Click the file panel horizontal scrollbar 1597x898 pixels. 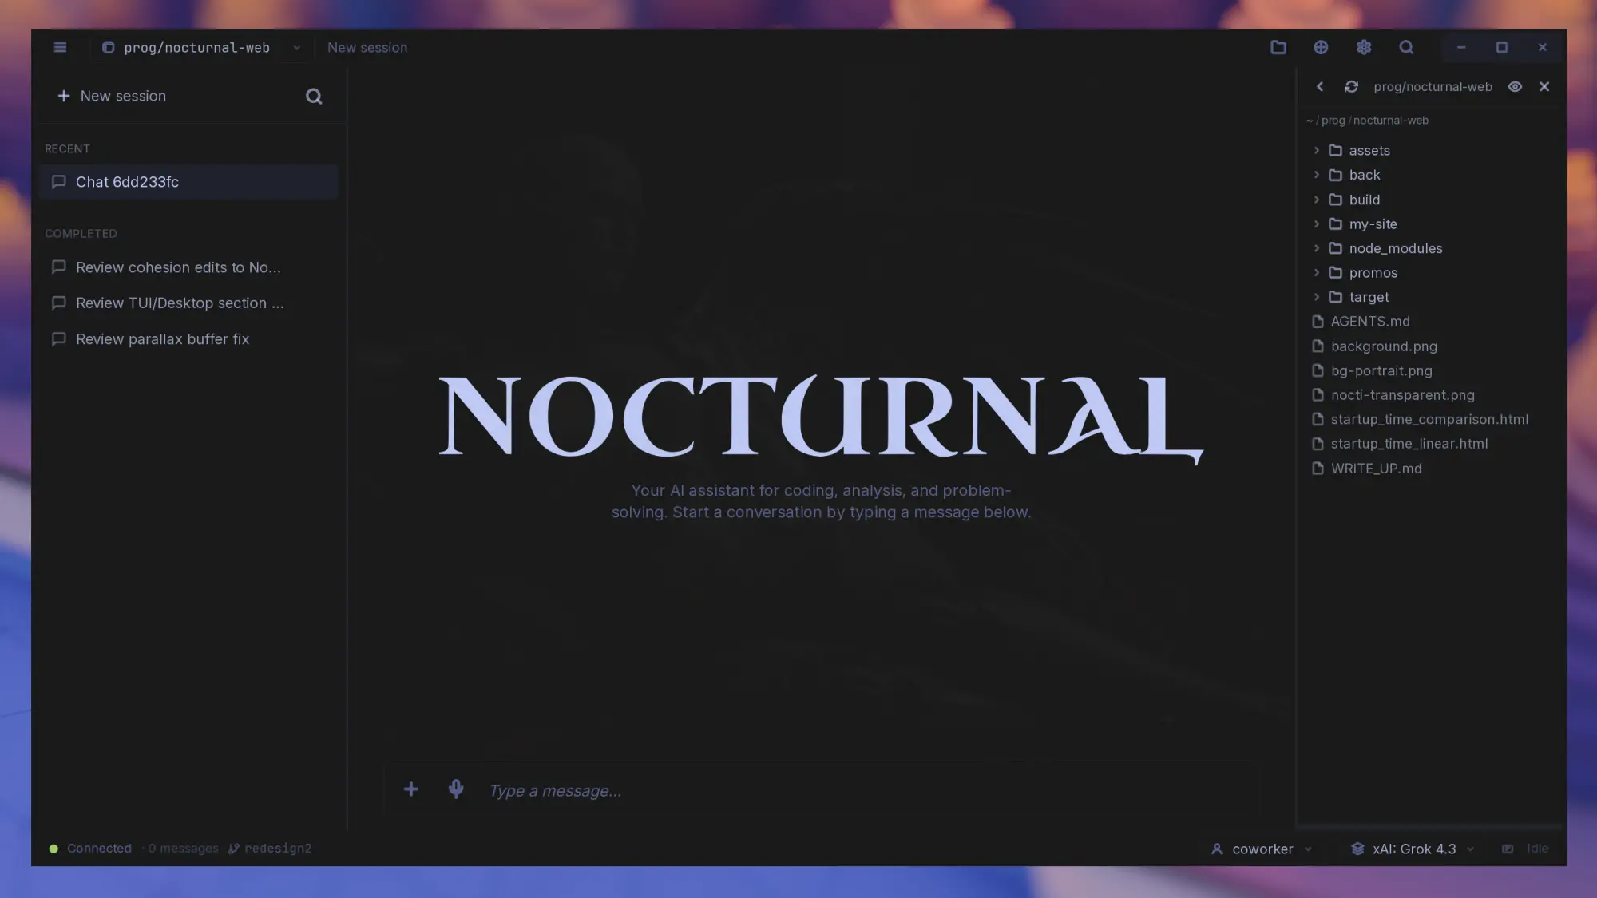[x=1429, y=827]
